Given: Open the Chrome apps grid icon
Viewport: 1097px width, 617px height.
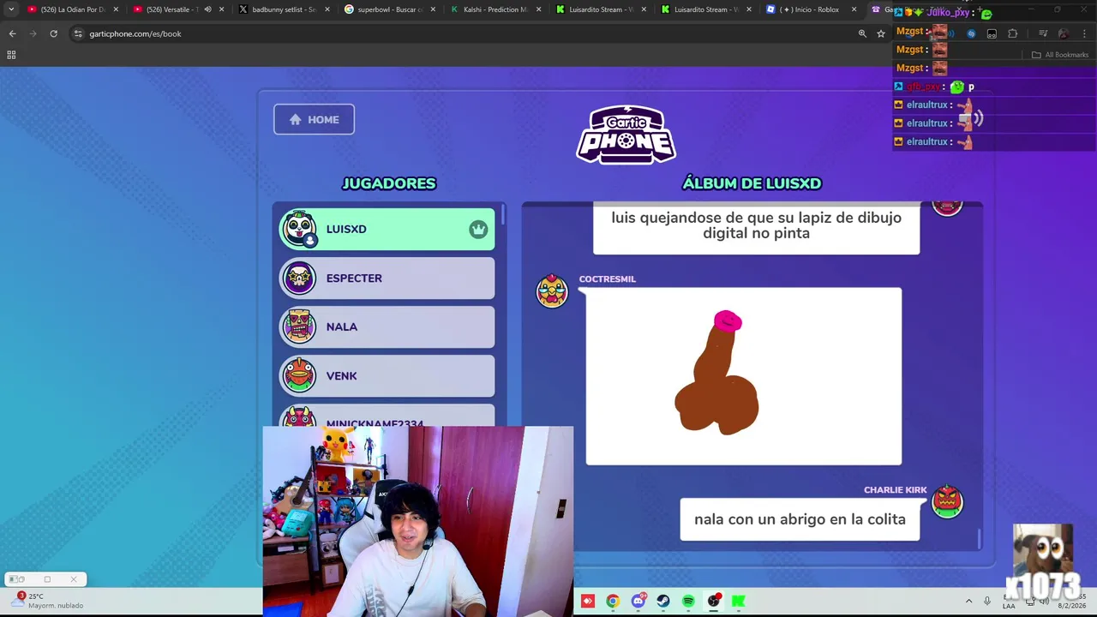Looking at the screenshot, I should pyautogui.click(x=11, y=55).
